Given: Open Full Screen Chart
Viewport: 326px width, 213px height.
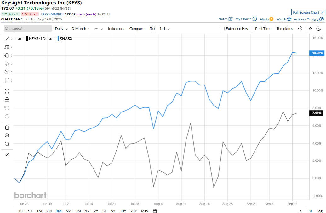Looking at the screenshot, I should tap(308, 12).
